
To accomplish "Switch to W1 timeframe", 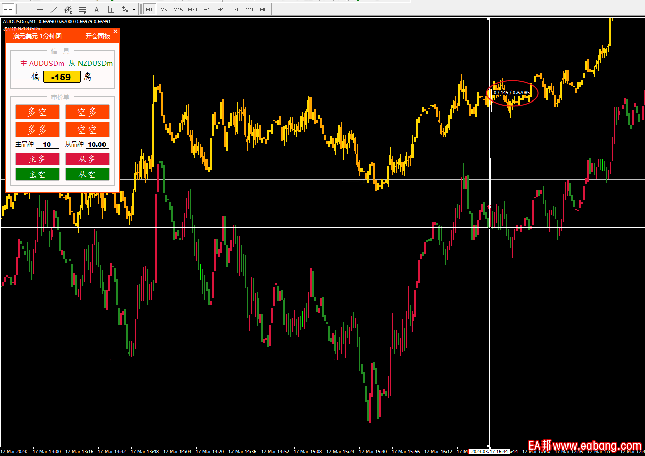I will point(249,9).
